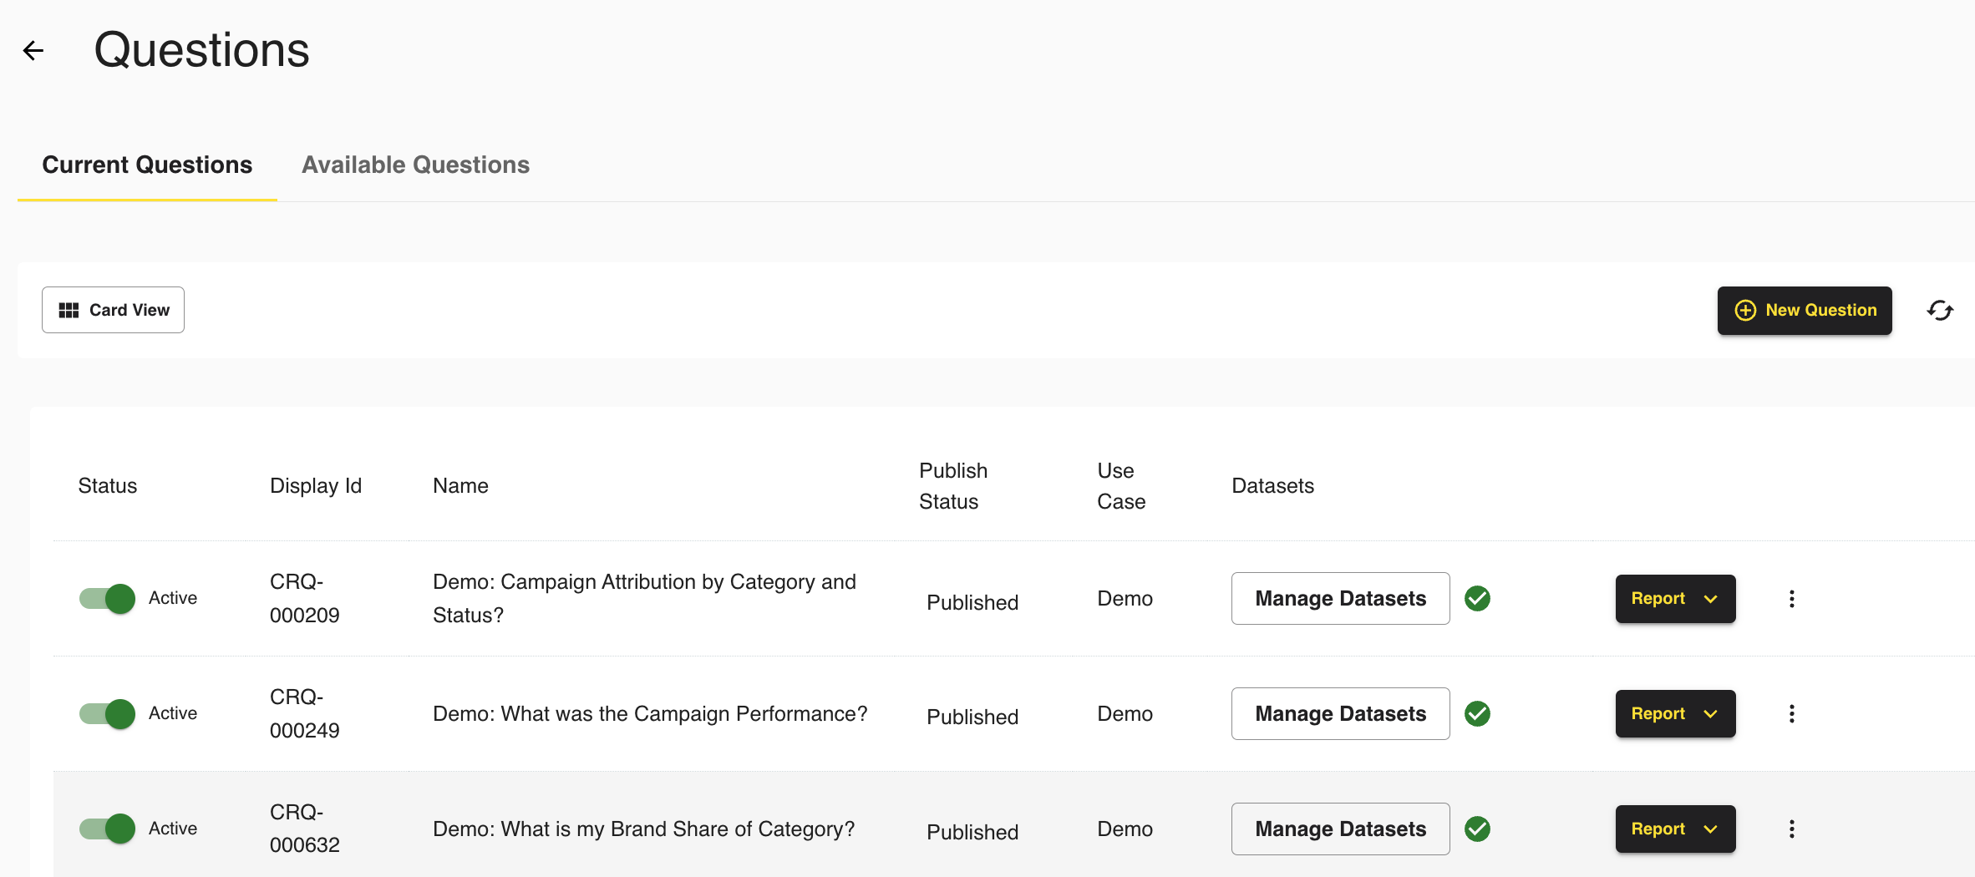This screenshot has width=1975, height=877.
Task: Switch to the Available Questions tab
Action: click(415, 165)
